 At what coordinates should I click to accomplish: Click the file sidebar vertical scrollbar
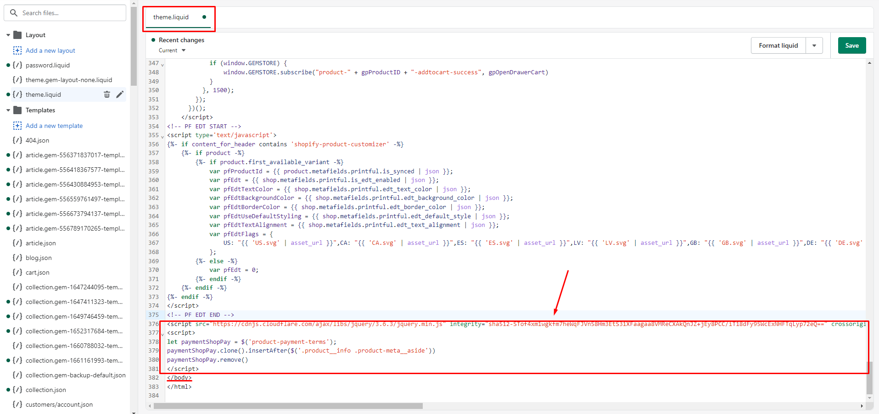tap(134, 46)
